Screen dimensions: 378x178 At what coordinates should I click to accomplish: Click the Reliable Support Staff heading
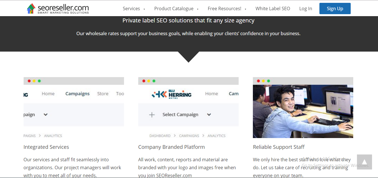(x=279, y=147)
